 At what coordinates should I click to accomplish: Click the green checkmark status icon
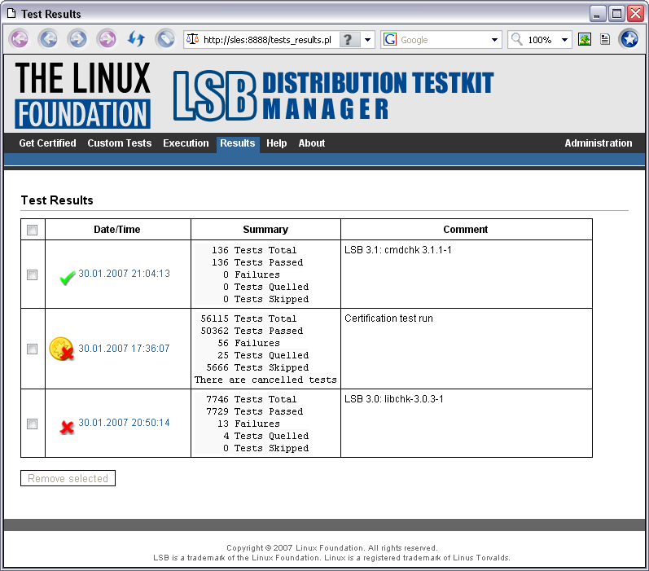tap(67, 277)
